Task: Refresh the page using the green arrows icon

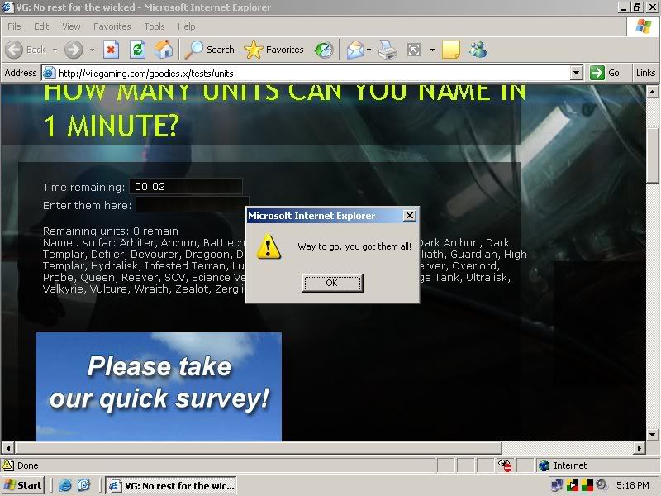Action: click(x=137, y=50)
